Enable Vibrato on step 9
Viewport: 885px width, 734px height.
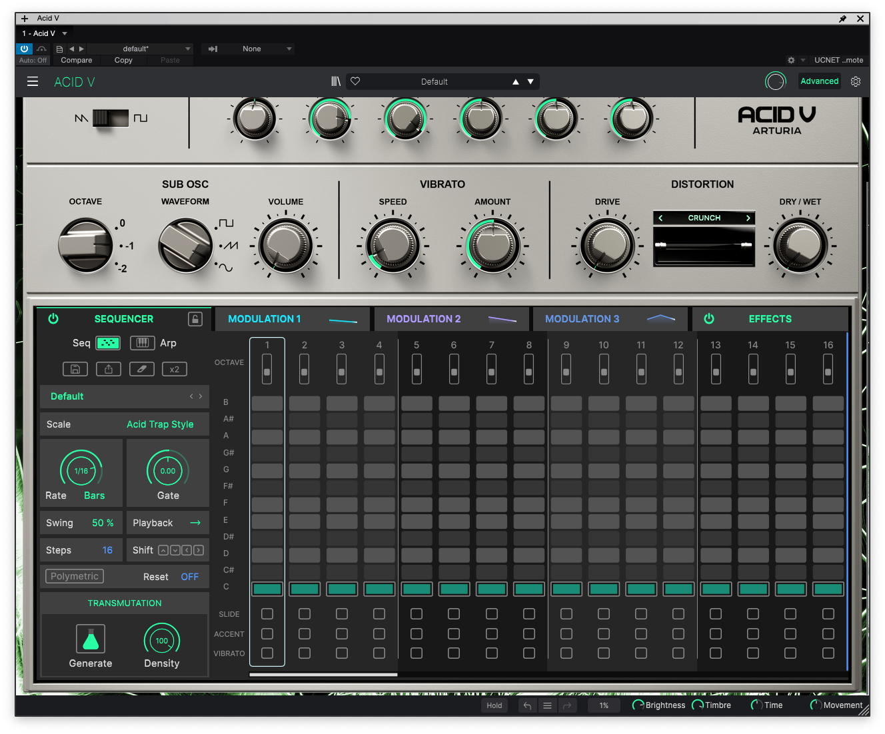click(x=566, y=653)
